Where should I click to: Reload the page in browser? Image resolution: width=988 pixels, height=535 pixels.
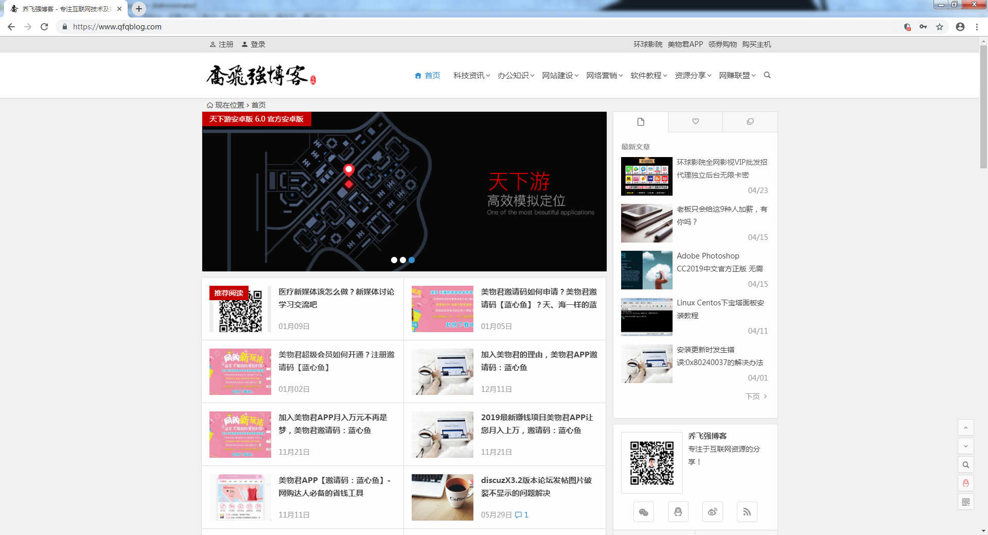click(44, 27)
